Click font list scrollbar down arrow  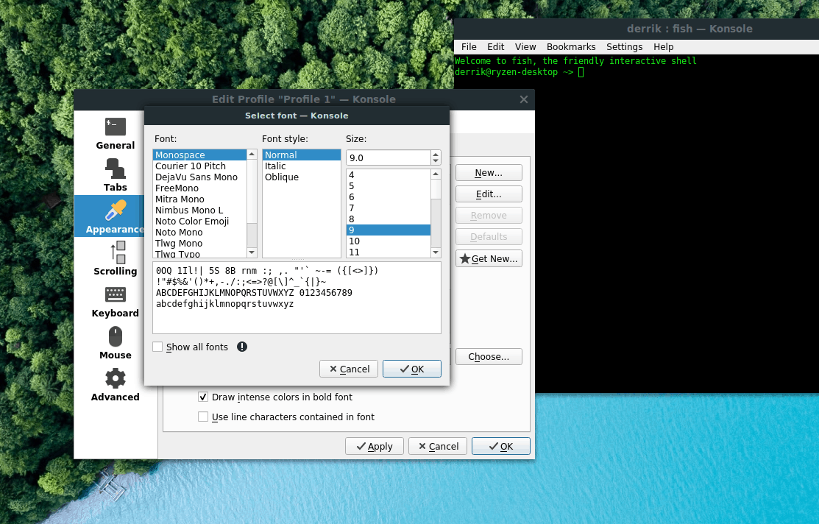point(252,252)
